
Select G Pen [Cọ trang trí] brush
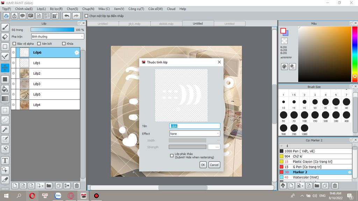(315, 167)
